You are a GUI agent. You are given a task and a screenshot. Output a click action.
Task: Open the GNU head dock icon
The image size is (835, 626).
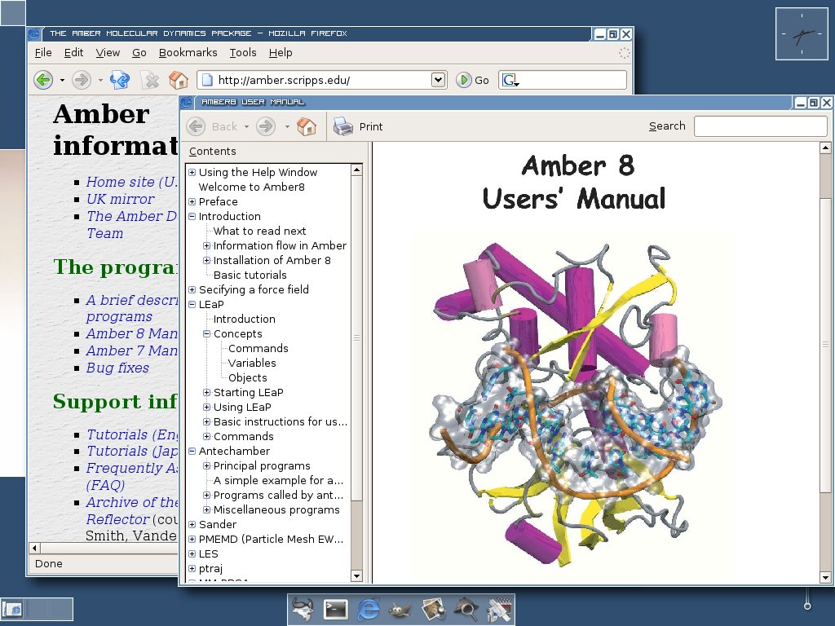(304, 609)
